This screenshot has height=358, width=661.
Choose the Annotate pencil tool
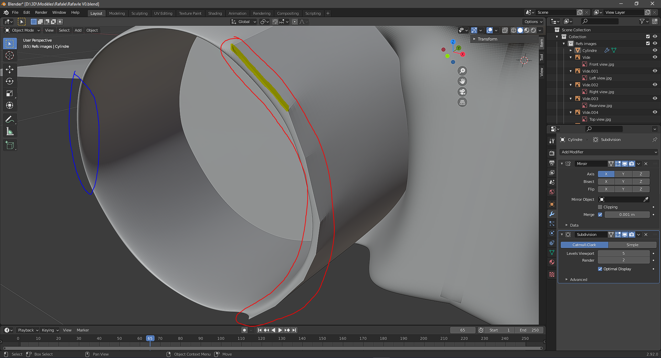point(10,119)
